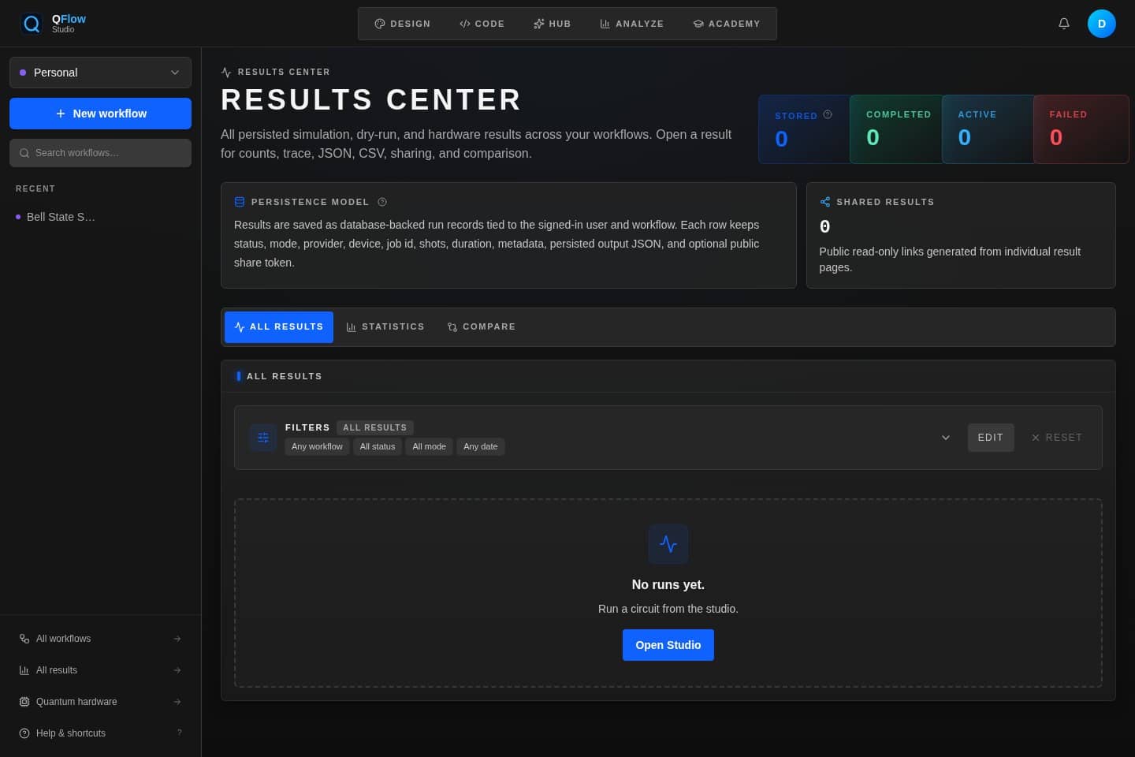The height and width of the screenshot is (757, 1135).
Task: Click the Help & shortcuts circle icon
Action: tap(24, 733)
